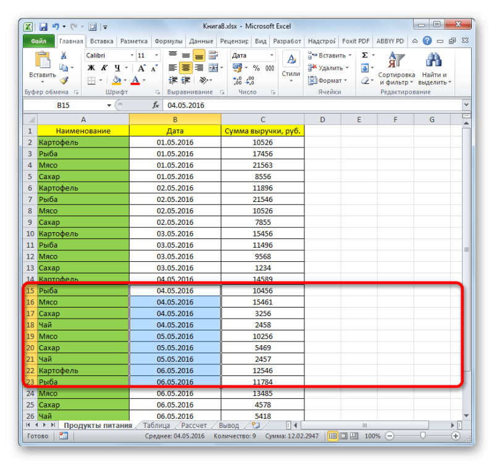The width and height of the screenshot is (494, 465).
Task: Apply percent style format
Action: point(256,68)
